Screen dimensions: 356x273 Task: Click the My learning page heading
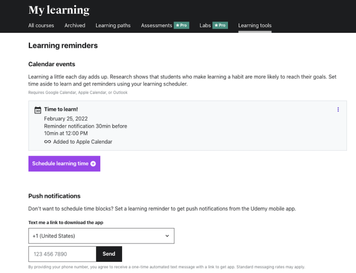(59, 10)
